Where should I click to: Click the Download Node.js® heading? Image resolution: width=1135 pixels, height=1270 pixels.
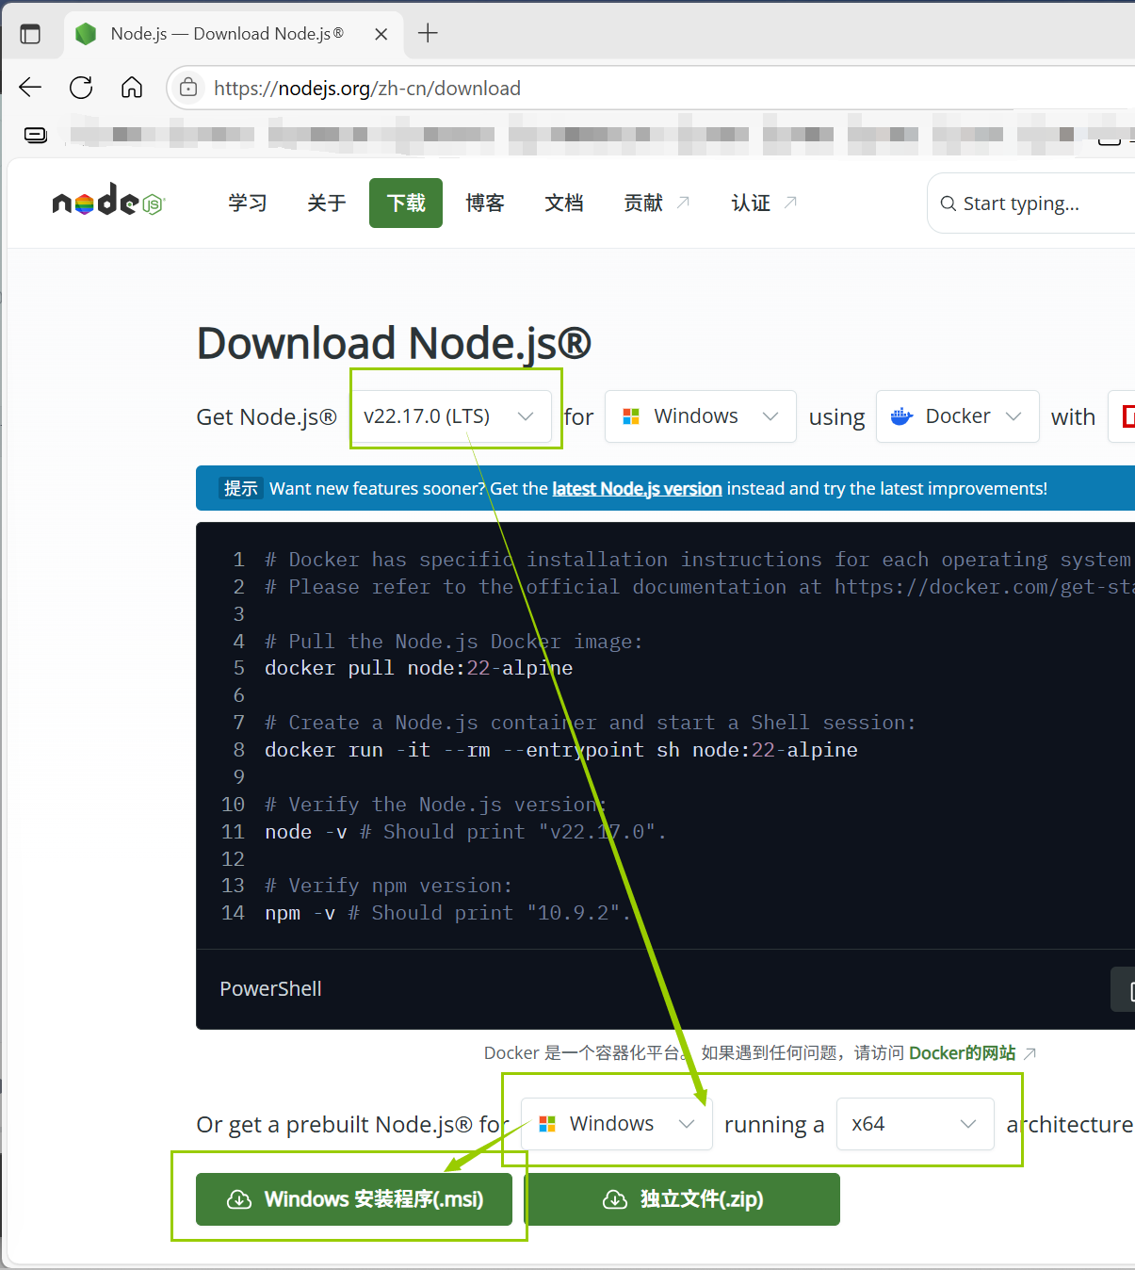click(x=394, y=343)
